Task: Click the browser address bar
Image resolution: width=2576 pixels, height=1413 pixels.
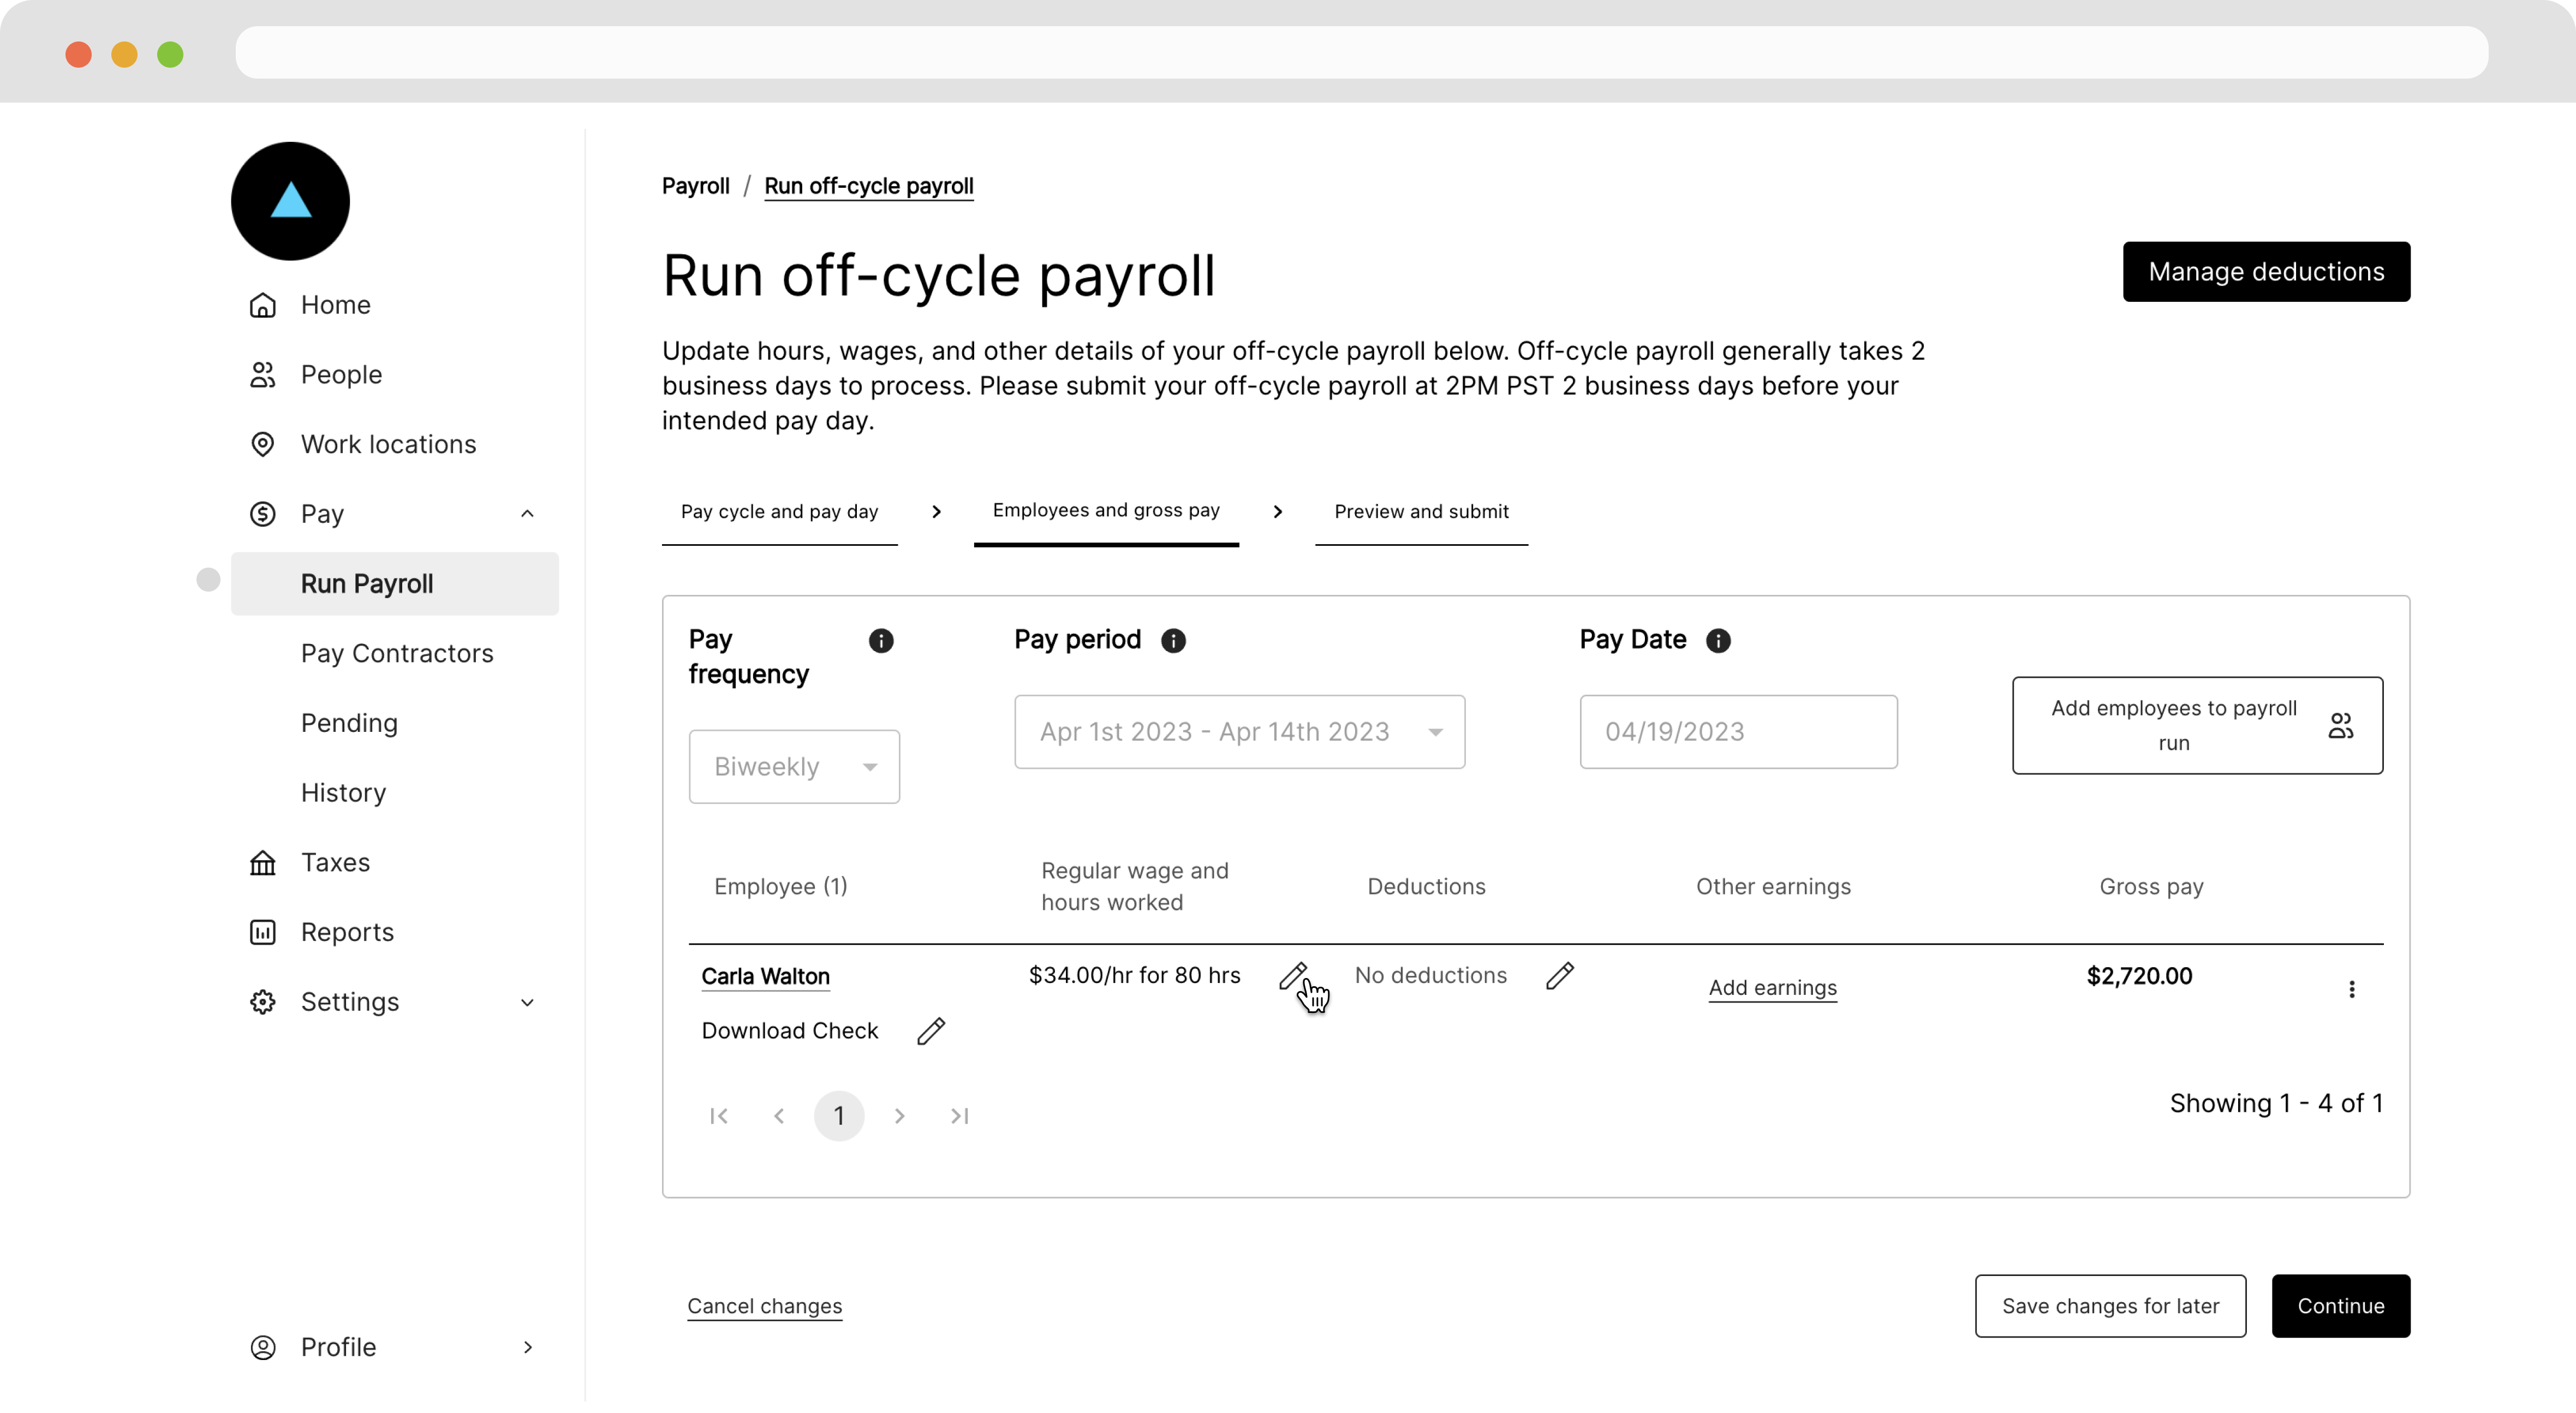Action: (x=1362, y=52)
